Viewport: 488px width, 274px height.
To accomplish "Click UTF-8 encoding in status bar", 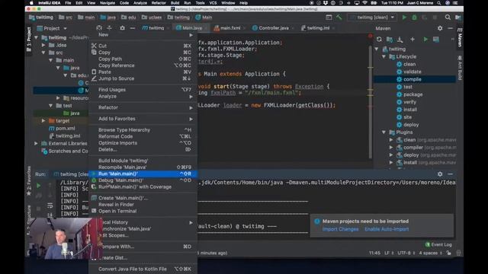I will coord(406,253).
